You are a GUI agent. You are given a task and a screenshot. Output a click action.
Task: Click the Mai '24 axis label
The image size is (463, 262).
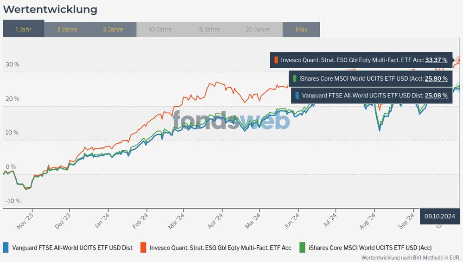253,221
